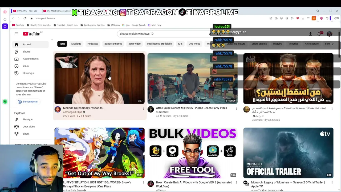Open the Monarch Official Trailer thumbnail
341x192 pixels.
point(288,153)
